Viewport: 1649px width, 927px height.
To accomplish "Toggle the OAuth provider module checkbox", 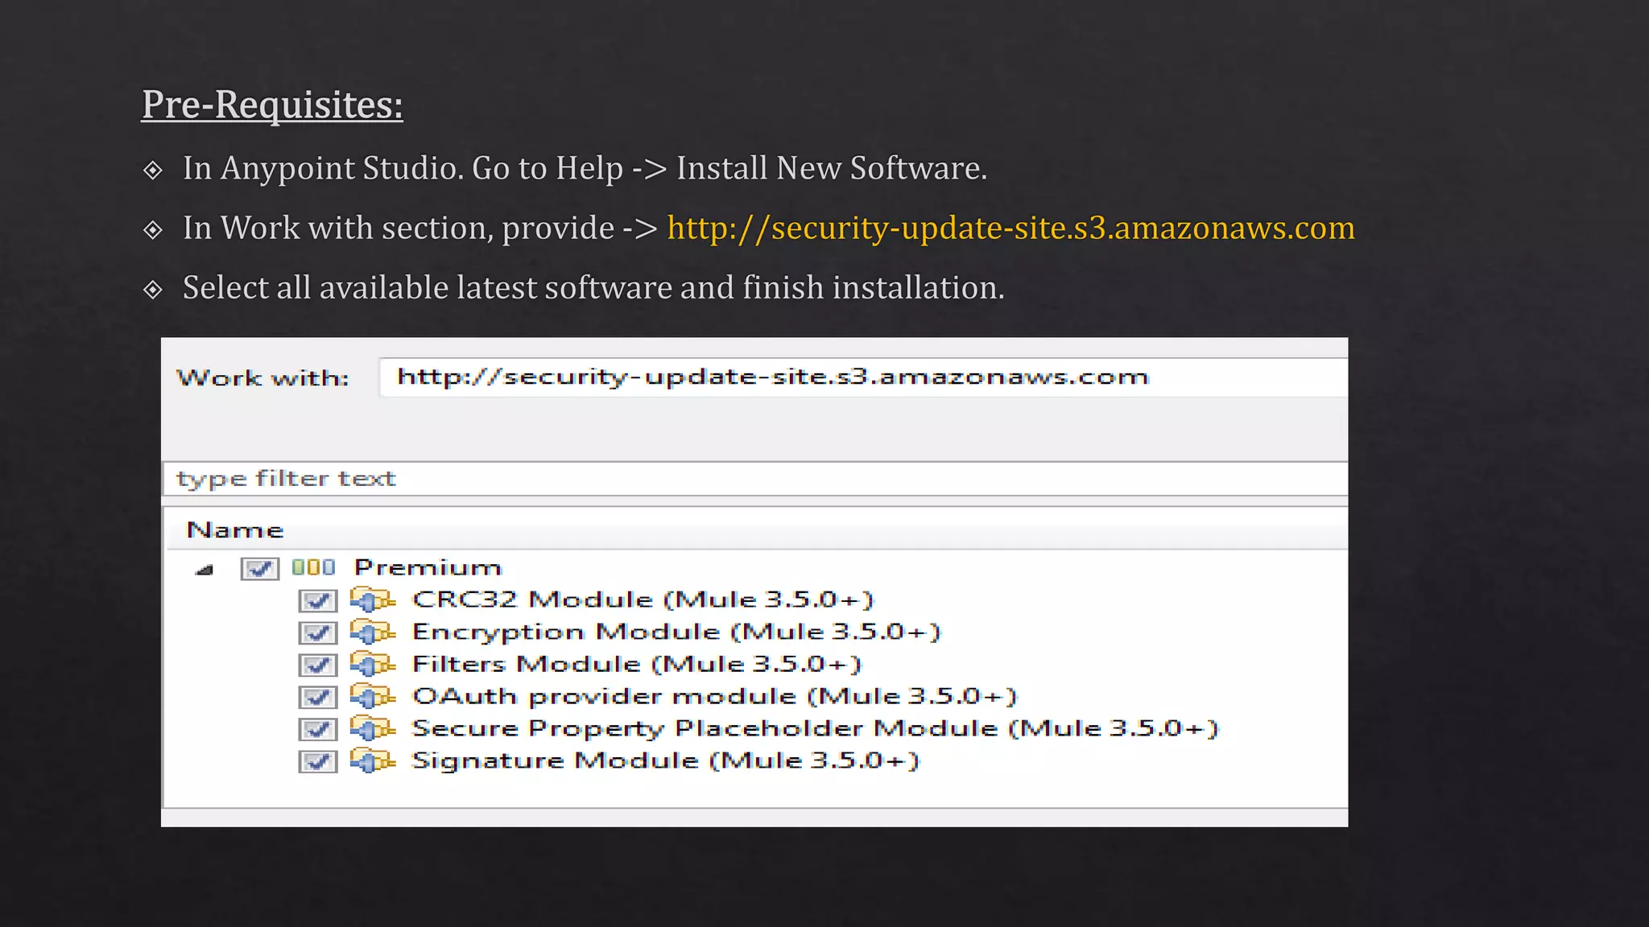I will tap(317, 698).
